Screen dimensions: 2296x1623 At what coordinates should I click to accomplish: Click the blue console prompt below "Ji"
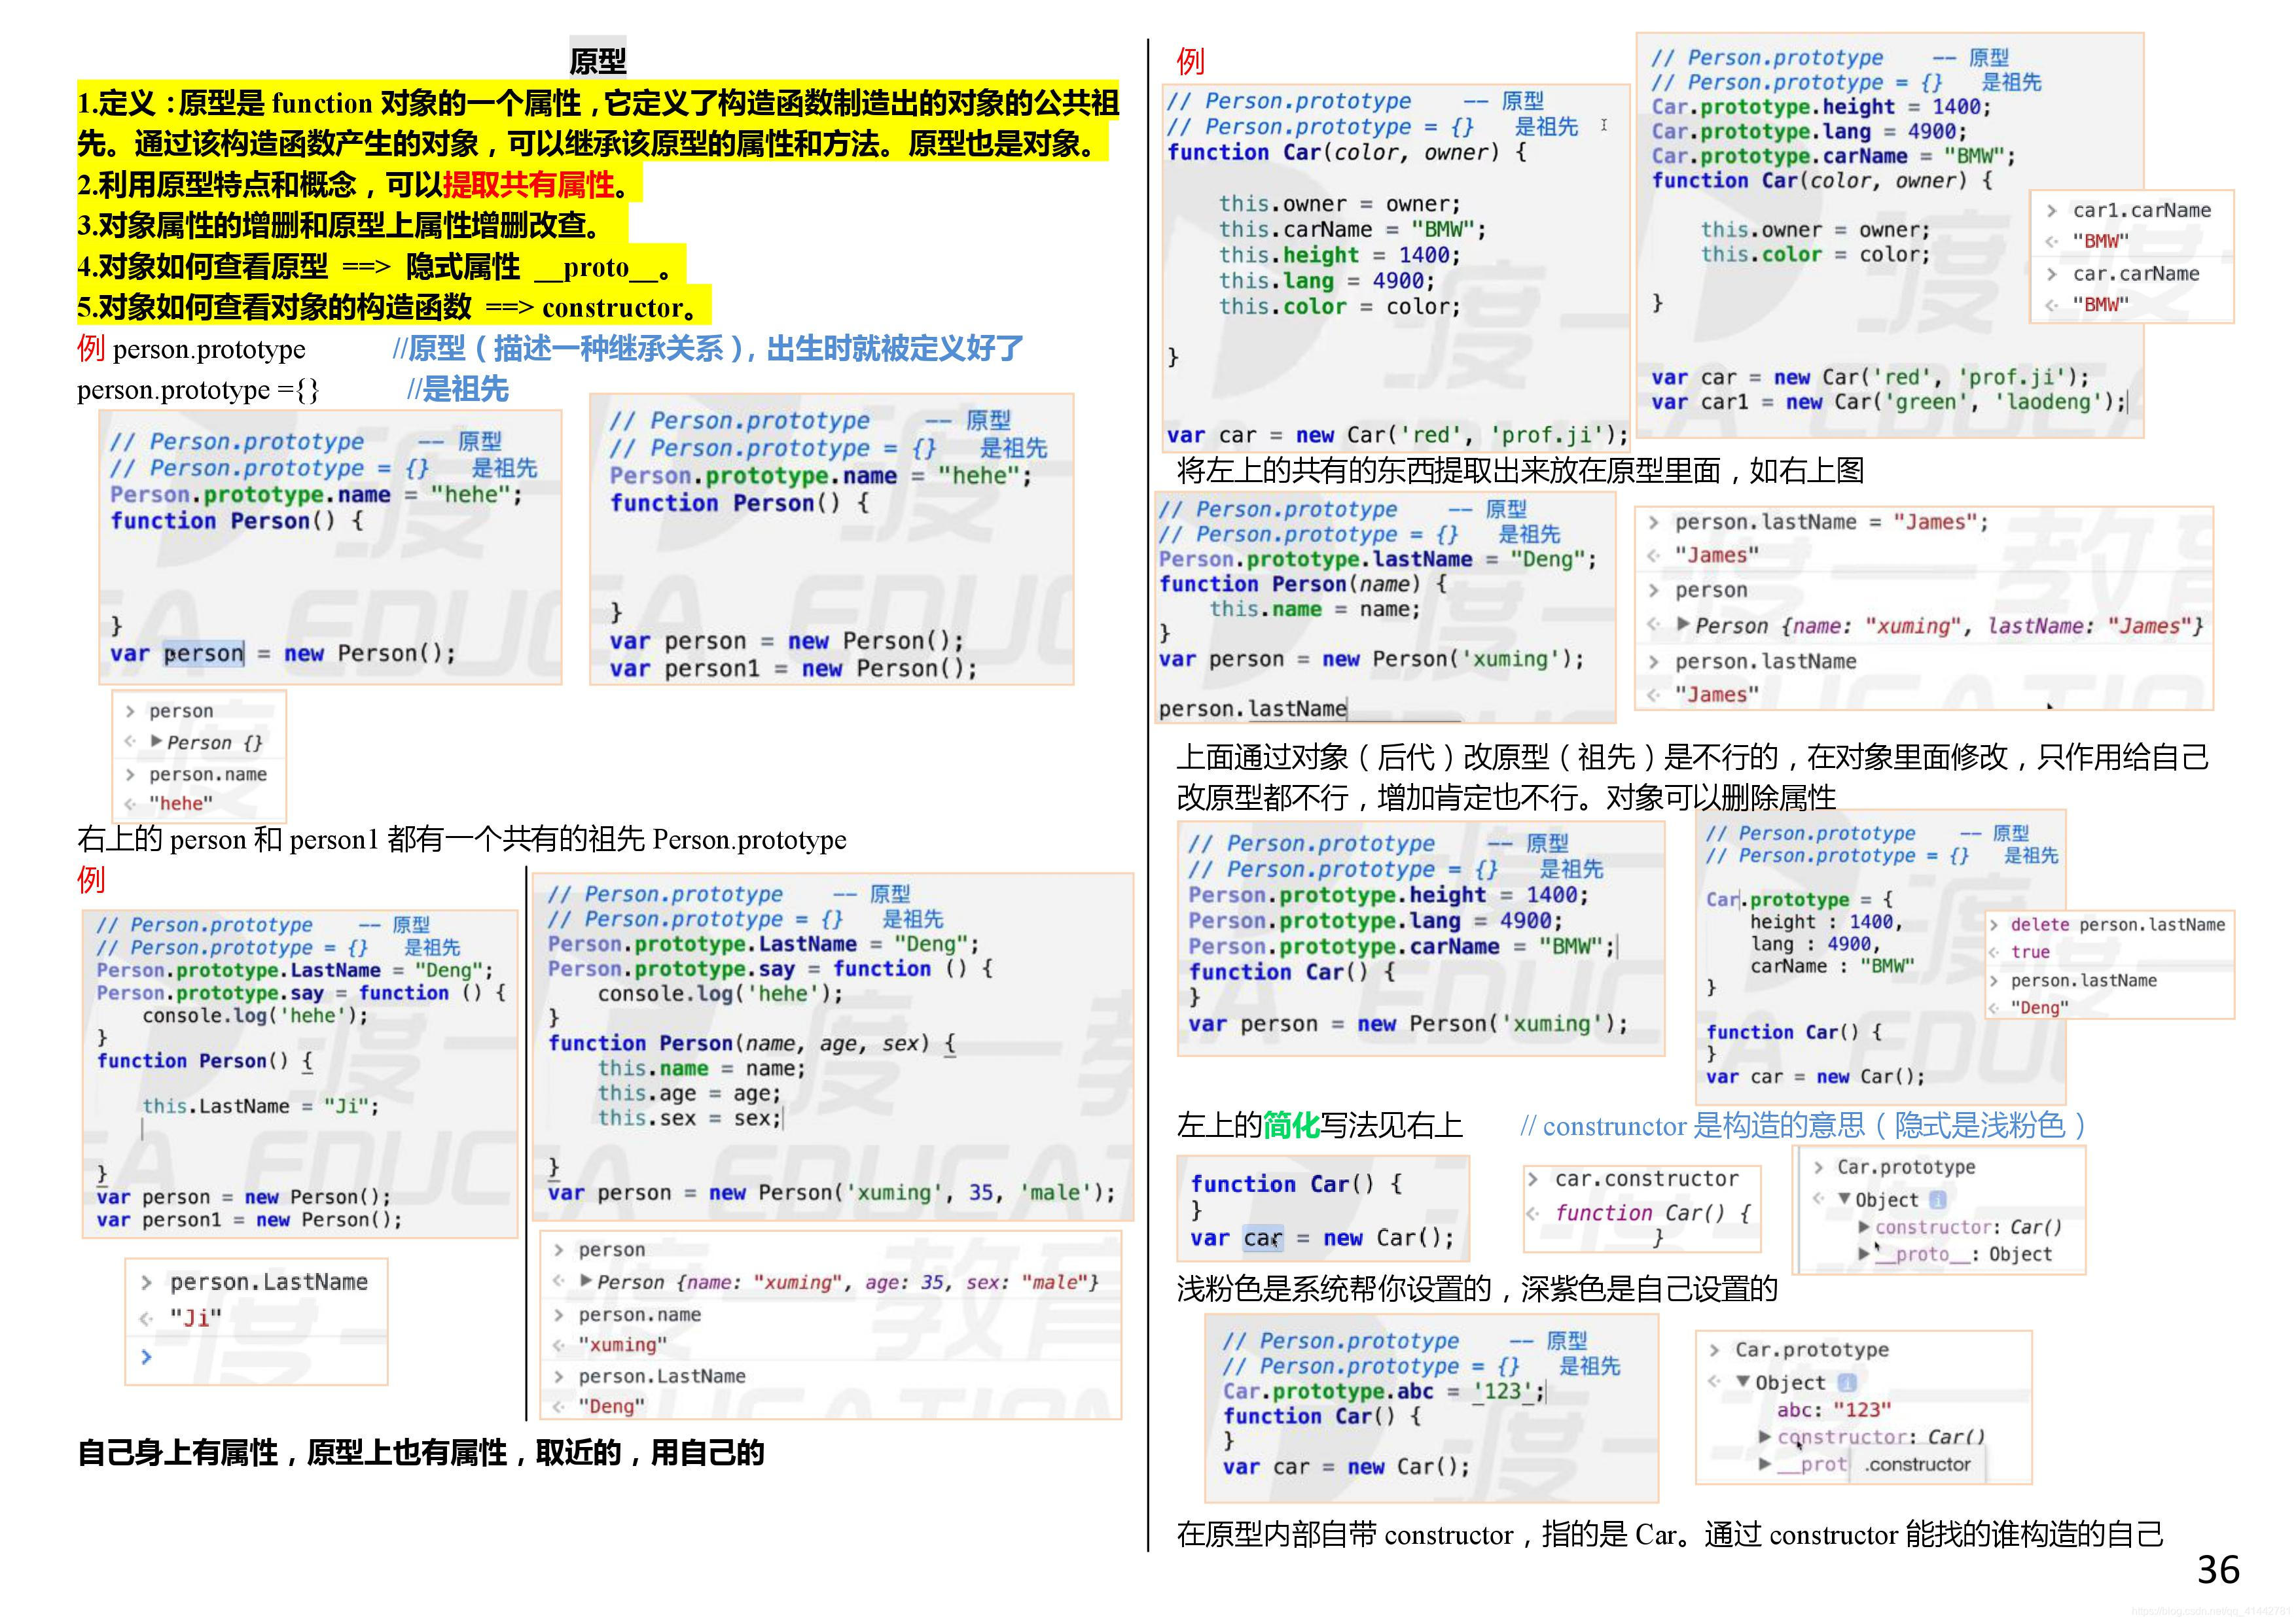146,1356
